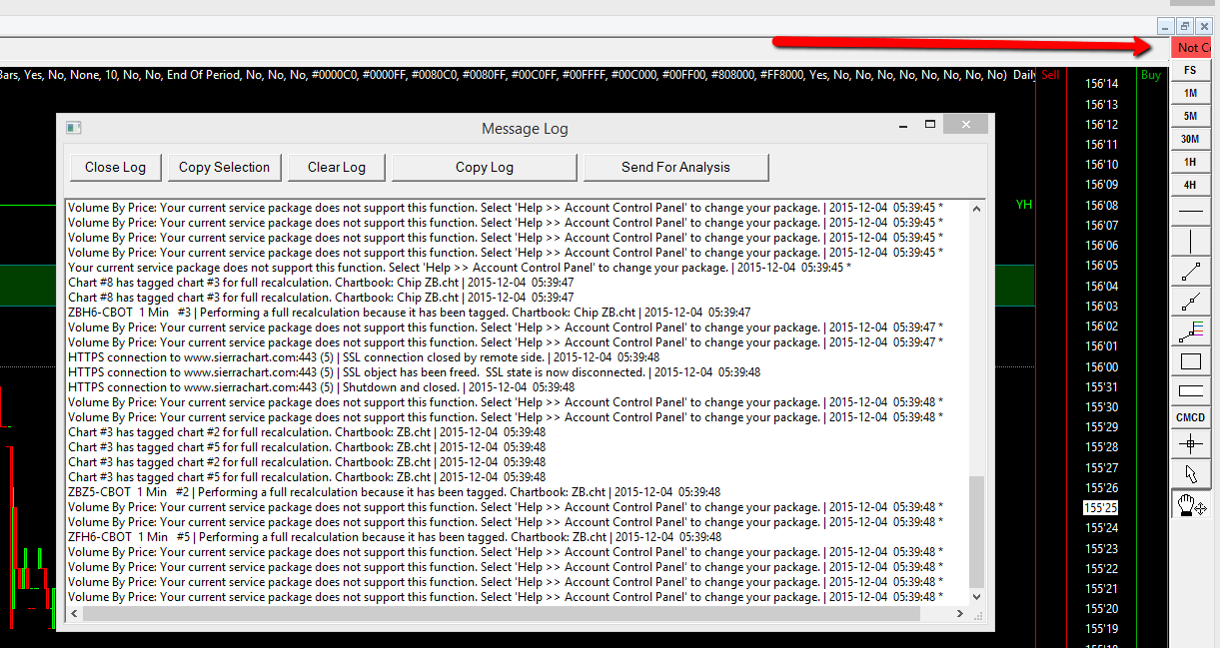This screenshot has height=648, width=1220.
Task: Minimize the main chart window
Action: (x=1166, y=27)
